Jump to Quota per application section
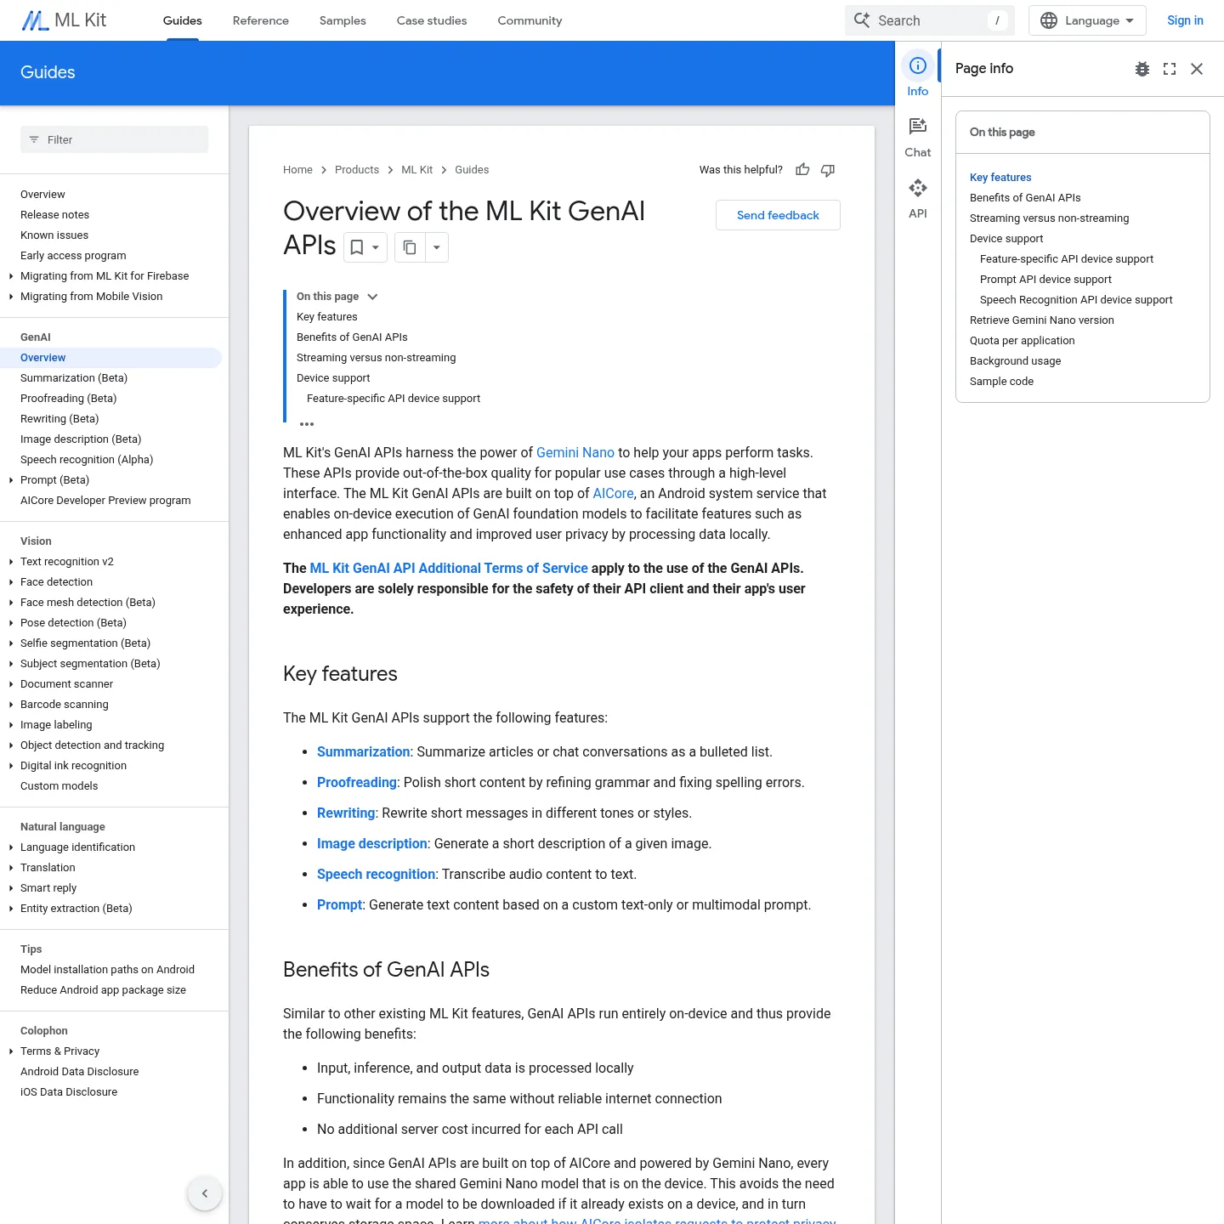The width and height of the screenshot is (1224, 1224). 1022,341
